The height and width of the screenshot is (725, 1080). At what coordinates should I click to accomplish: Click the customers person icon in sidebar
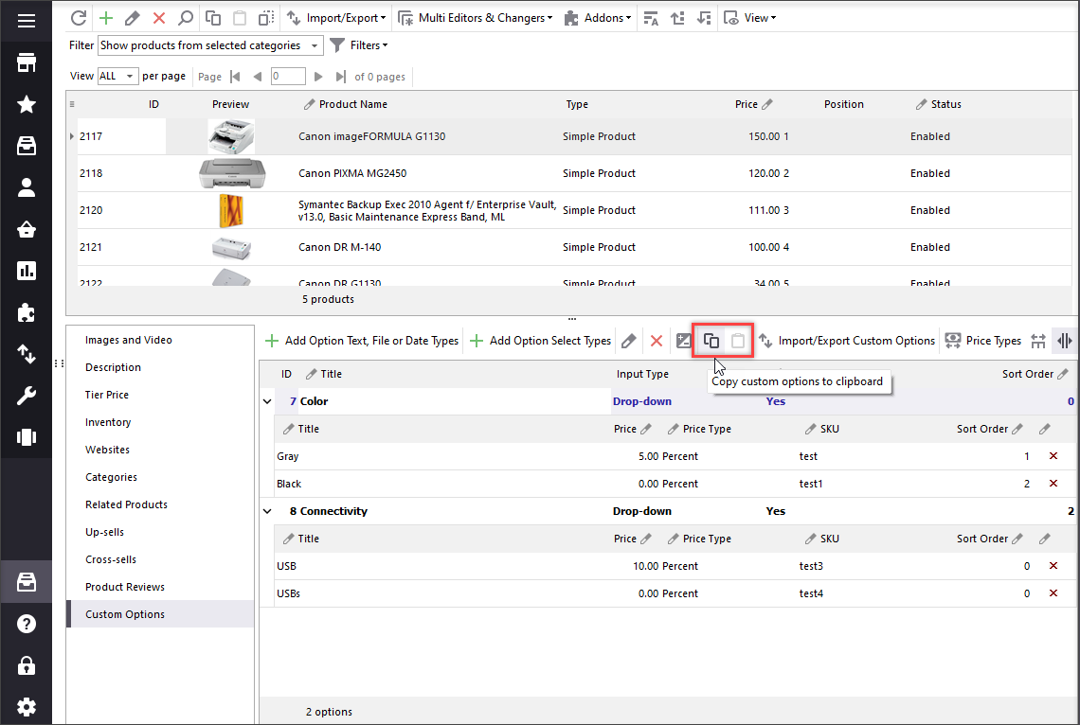[27, 187]
